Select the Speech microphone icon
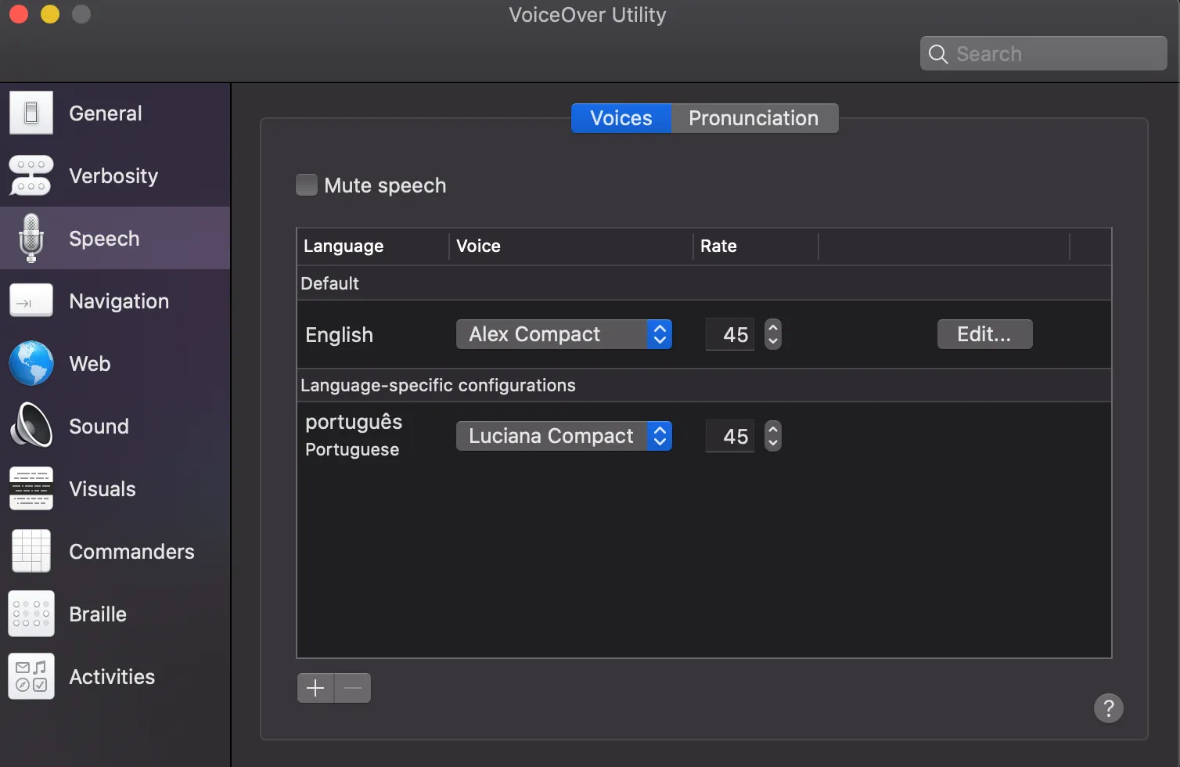 [31, 238]
